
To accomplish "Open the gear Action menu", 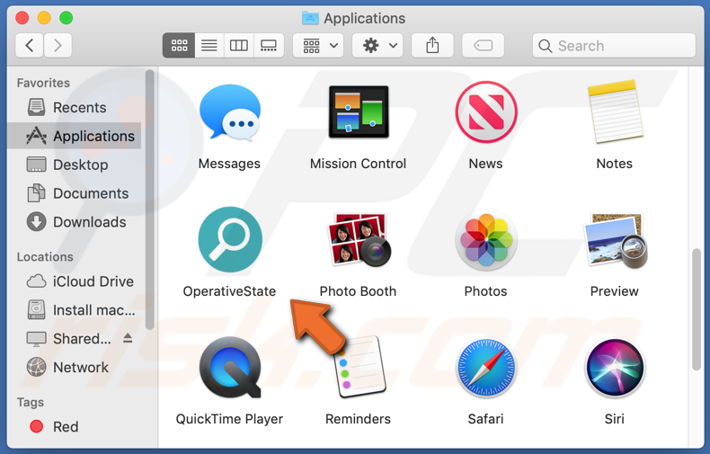I will 378,45.
